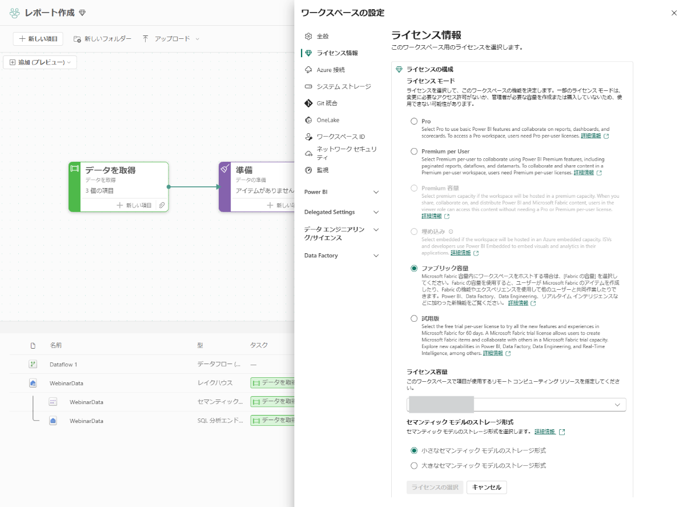683x507 pixels.
Task: Select the Premium 容量 radio button
Action: tap(414, 188)
